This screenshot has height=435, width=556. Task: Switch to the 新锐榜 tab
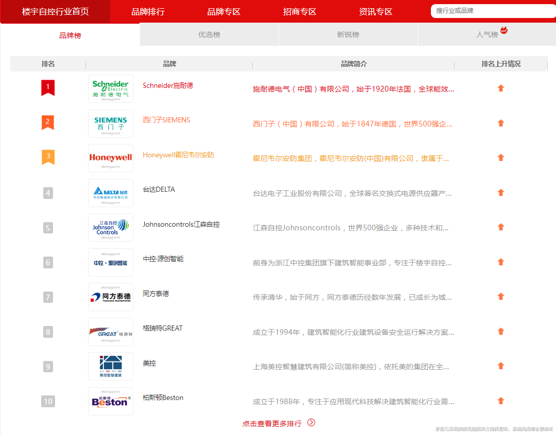click(x=348, y=34)
